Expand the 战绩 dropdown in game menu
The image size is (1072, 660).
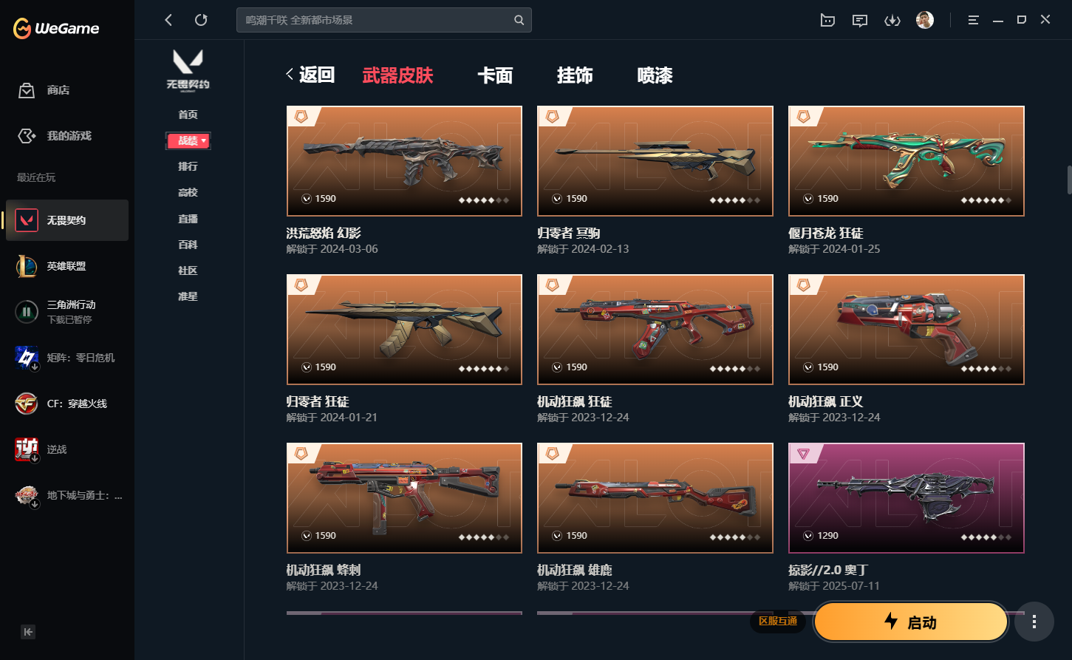pyautogui.click(x=188, y=140)
